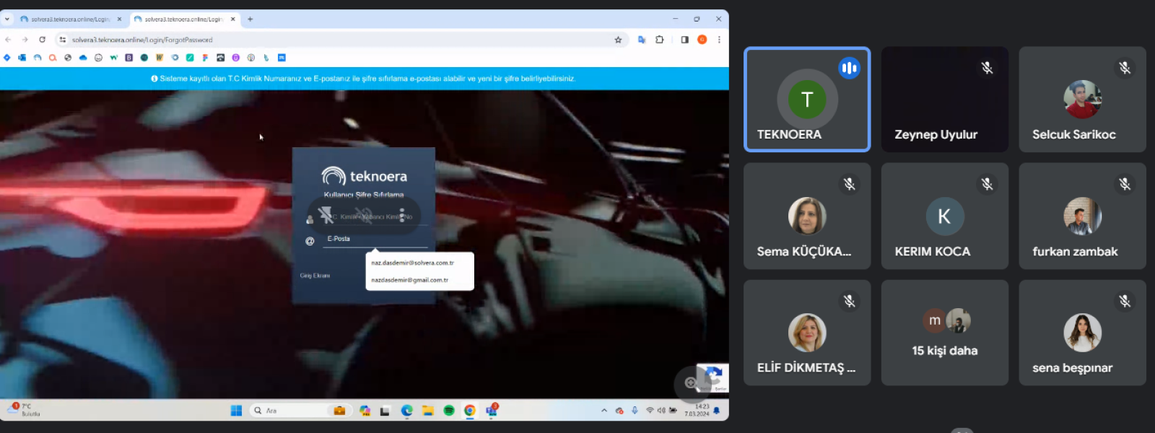Image resolution: width=1155 pixels, height=433 pixels.
Task: Open the Chrome three-dot menu
Action: coord(719,40)
